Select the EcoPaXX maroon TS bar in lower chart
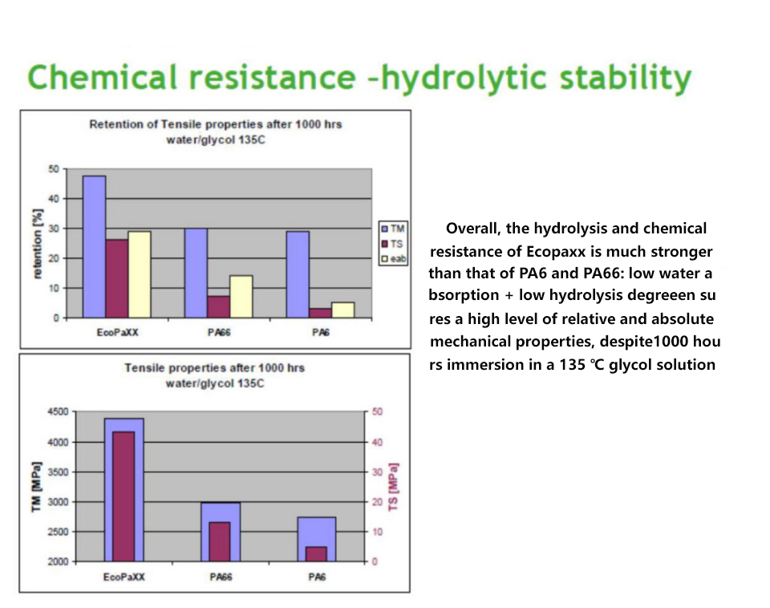The width and height of the screenshot is (770, 608). coord(124,497)
